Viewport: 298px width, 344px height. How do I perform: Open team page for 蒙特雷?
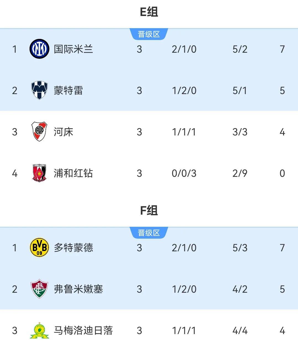click(68, 90)
